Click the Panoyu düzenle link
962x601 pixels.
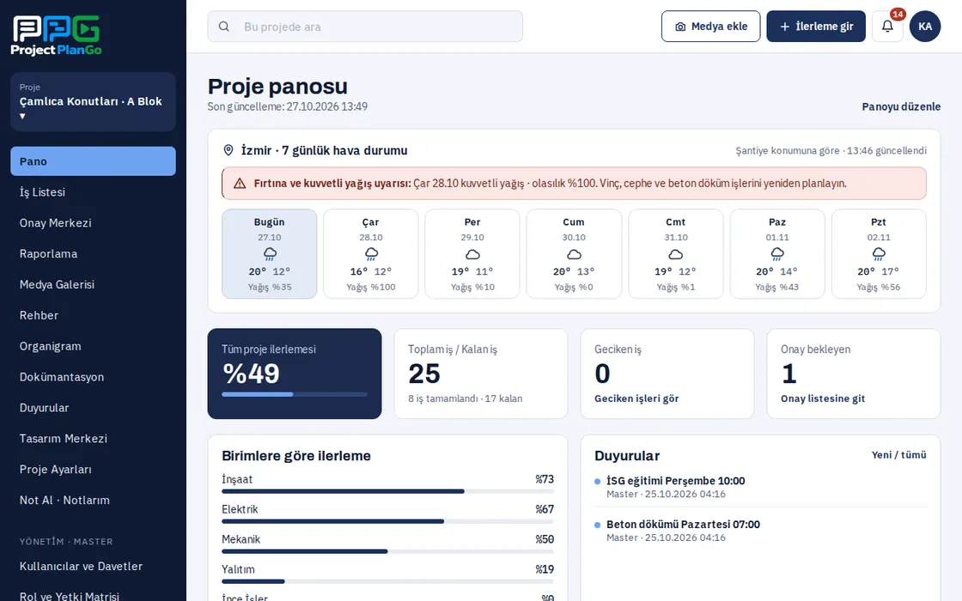point(901,106)
